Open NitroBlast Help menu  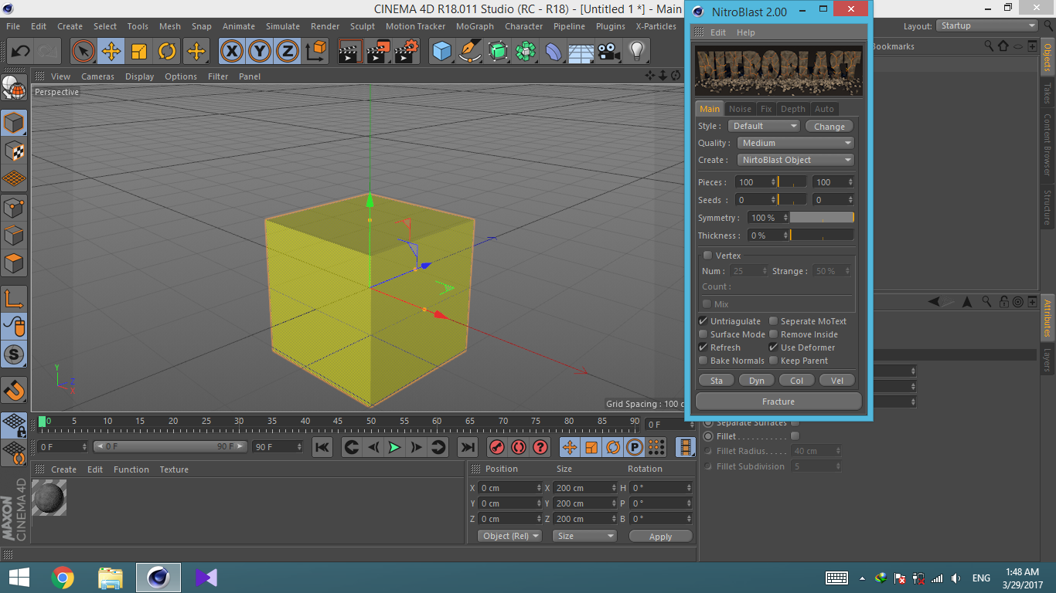point(745,32)
